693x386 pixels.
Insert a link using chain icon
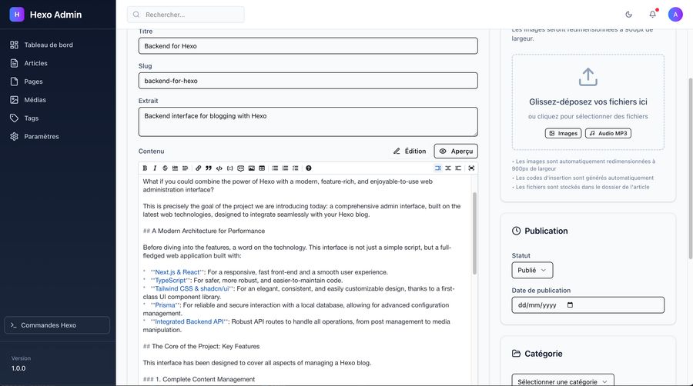[199, 168]
